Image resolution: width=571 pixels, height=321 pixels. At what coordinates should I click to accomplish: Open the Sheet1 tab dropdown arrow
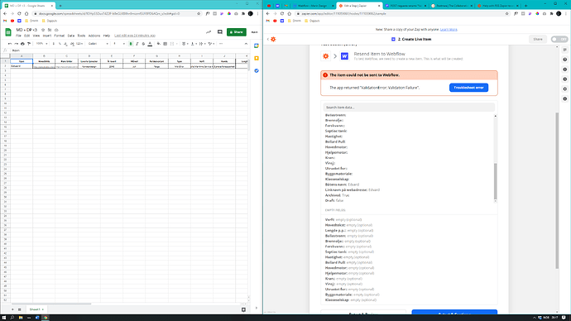pyautogui.click(x=42, y=309)
